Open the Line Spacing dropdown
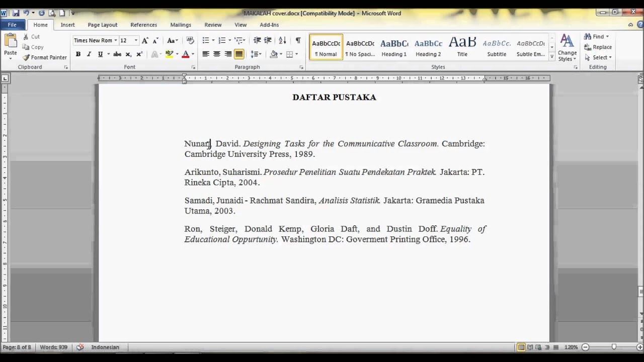The image size is (644, 362). coord(256,54)
